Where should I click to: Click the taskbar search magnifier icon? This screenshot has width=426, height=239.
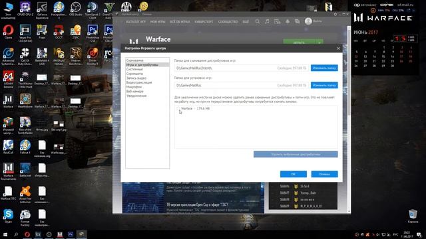(x=16, y=234)
